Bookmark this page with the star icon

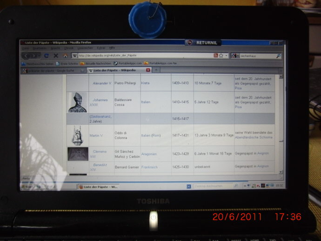pyautogui.click(x=221, y=55)
